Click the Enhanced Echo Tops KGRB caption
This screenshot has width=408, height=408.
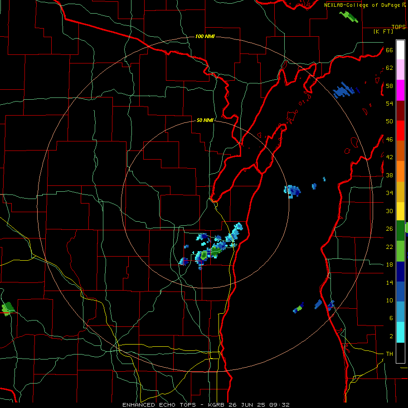click(206, 405)
